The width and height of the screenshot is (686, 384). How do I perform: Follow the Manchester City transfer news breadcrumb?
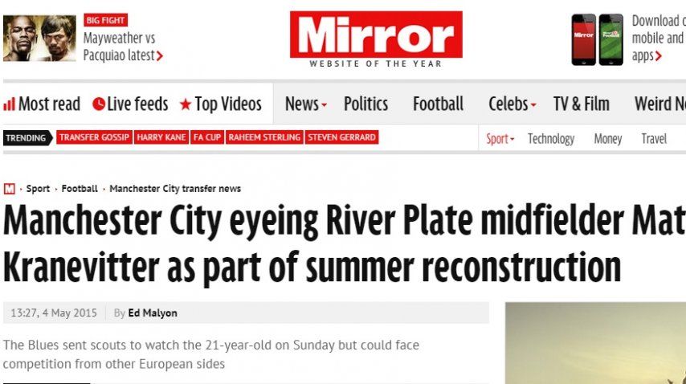coord(175,189)
